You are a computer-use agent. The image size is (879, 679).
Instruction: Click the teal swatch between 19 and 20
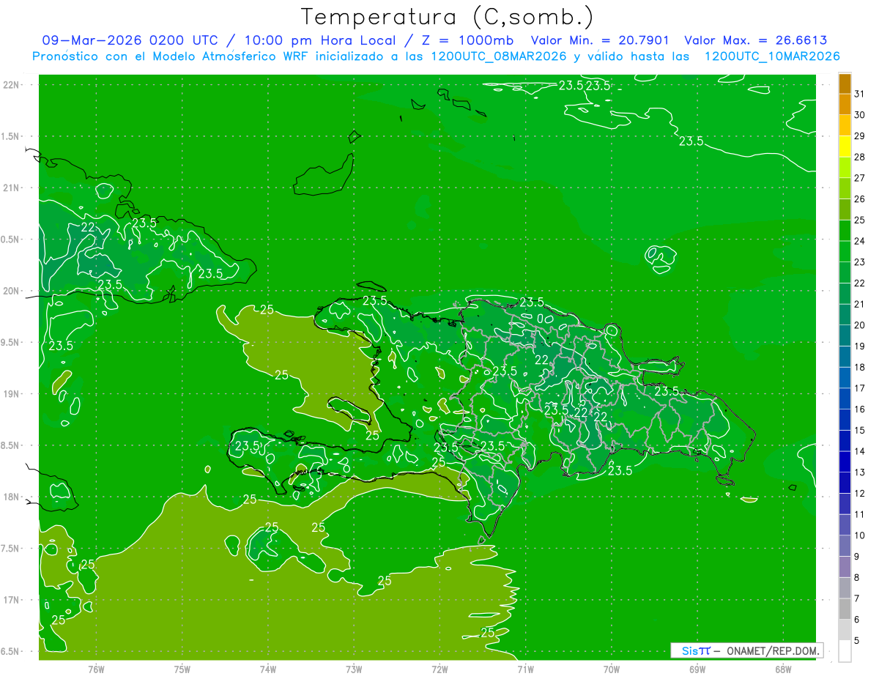tap(845, 335)
